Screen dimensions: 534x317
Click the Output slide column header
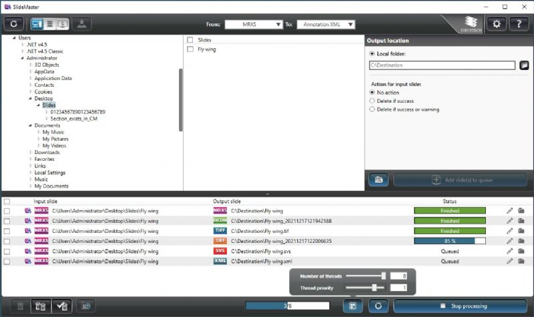click(227, 202)
